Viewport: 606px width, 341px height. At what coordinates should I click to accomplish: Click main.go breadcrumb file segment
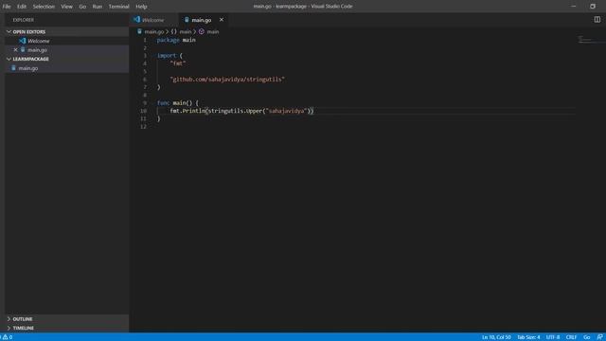pos(153,31)
